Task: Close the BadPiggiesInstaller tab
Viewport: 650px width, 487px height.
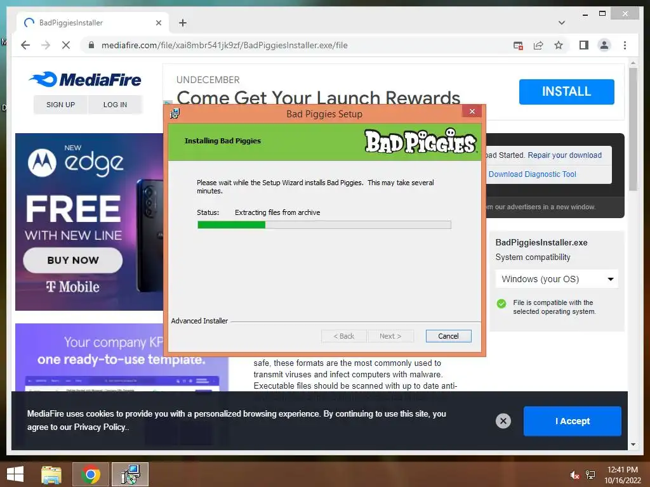Action: click(158, 23)
